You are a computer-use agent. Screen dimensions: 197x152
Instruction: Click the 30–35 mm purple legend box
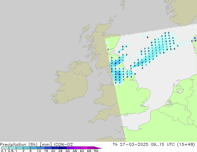70,148
